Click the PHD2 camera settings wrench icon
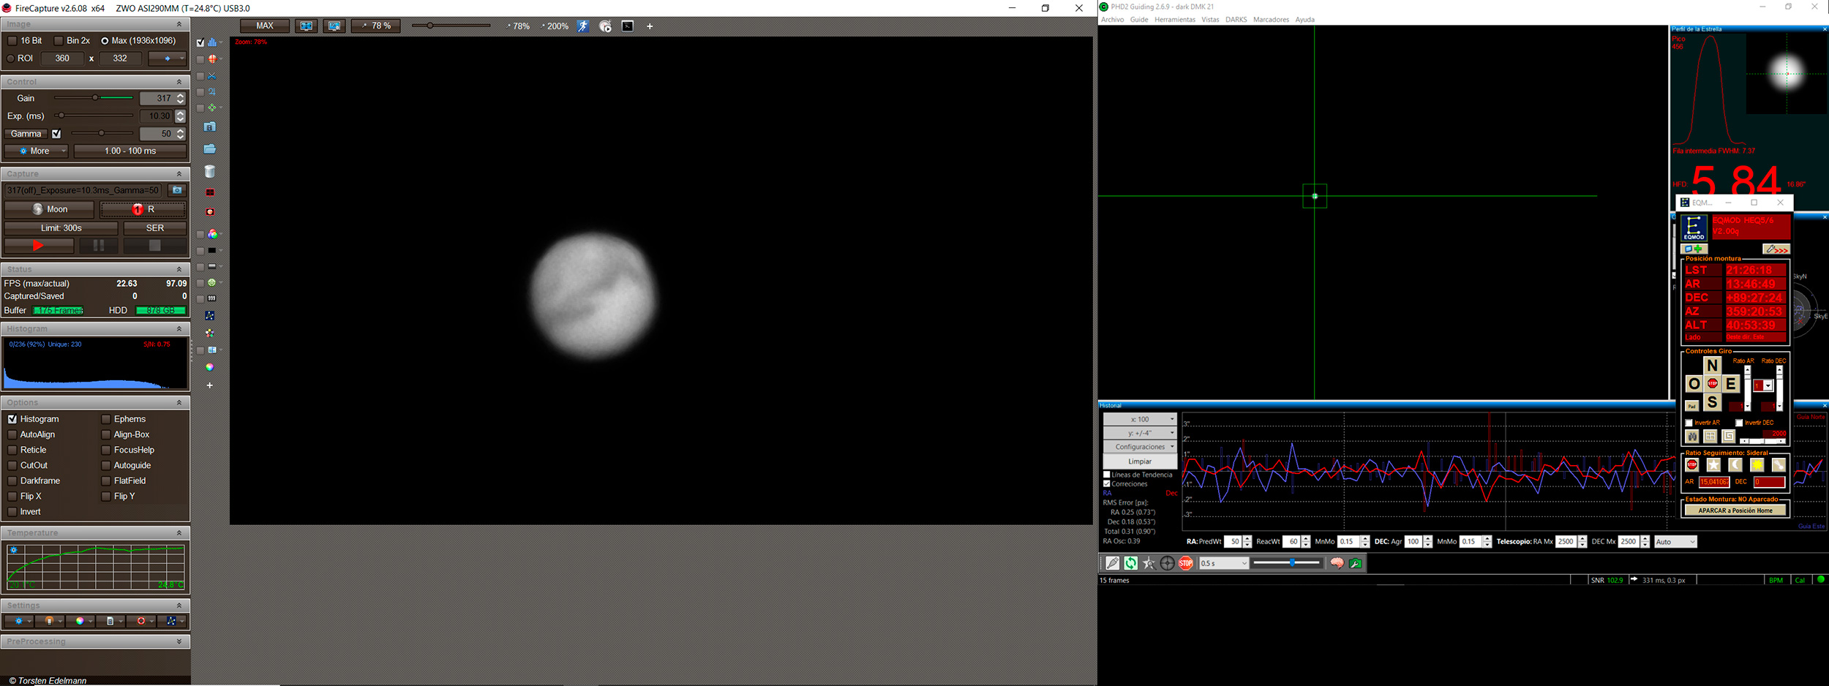This screenshot has height=686, width=1829. [x=1356, y=563]
